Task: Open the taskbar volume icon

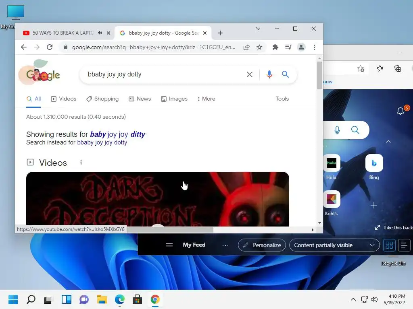Action: (374, 299)
